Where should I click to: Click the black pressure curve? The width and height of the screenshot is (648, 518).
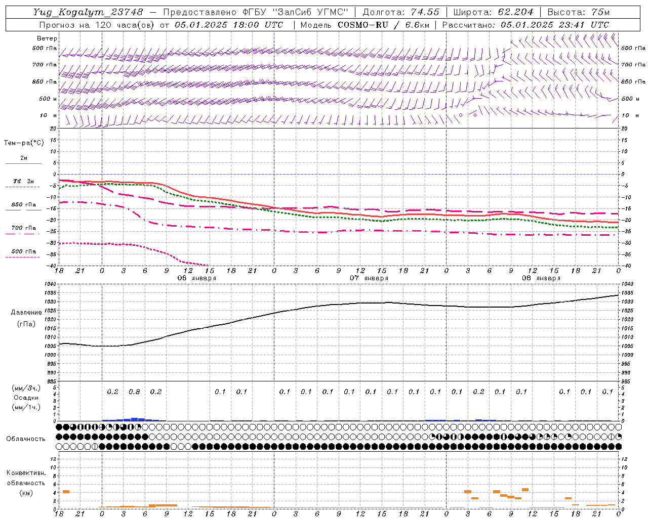click(339, 305)
